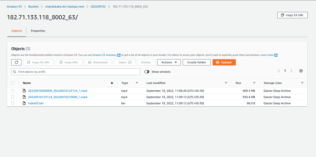Click the Delete button
Viewport: 316px width, 157px height.
(146, 62)
